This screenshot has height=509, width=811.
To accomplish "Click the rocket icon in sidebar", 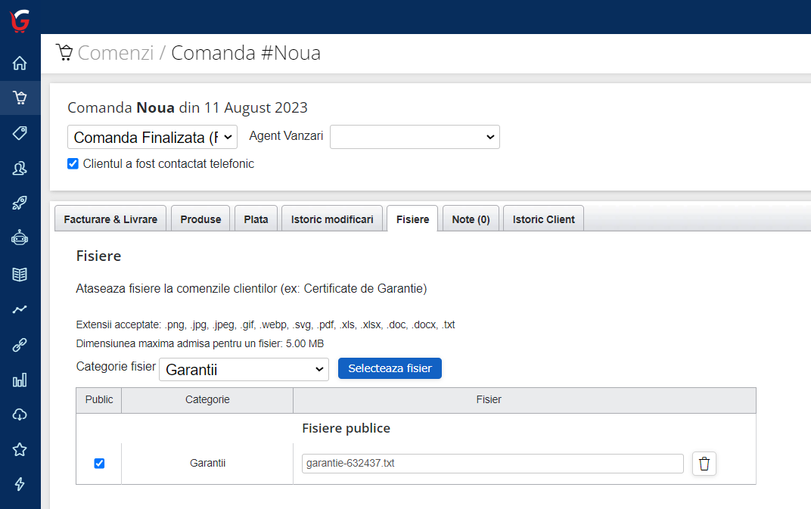I will (x=20, y=203).
